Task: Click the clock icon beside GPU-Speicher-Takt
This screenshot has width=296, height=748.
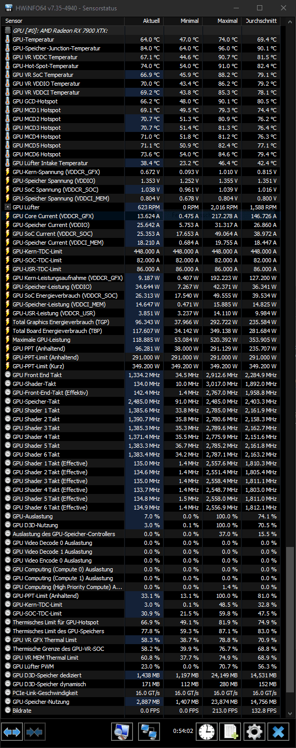Action: coord(7,402)
